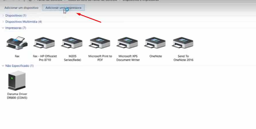The image size is (256, 129).
Task: Click the 'Fax' label text
Action: 17,56
